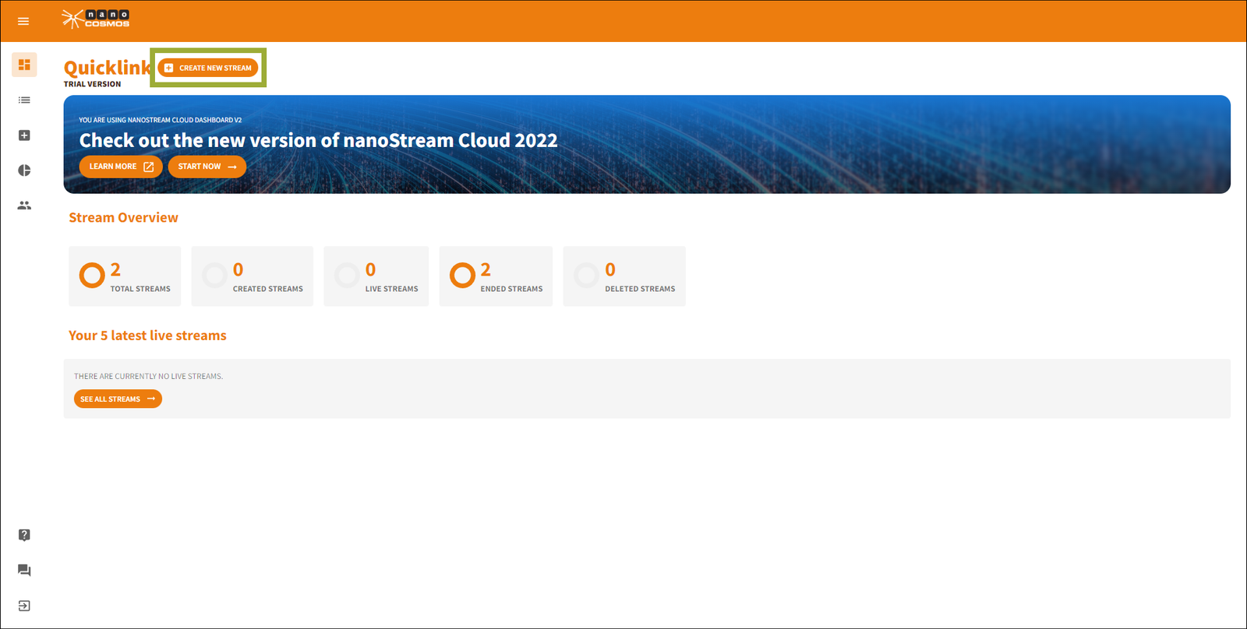Open the feedback chat bubble icon
Viewport: 1247px width, 629px height.
point(24,571)
